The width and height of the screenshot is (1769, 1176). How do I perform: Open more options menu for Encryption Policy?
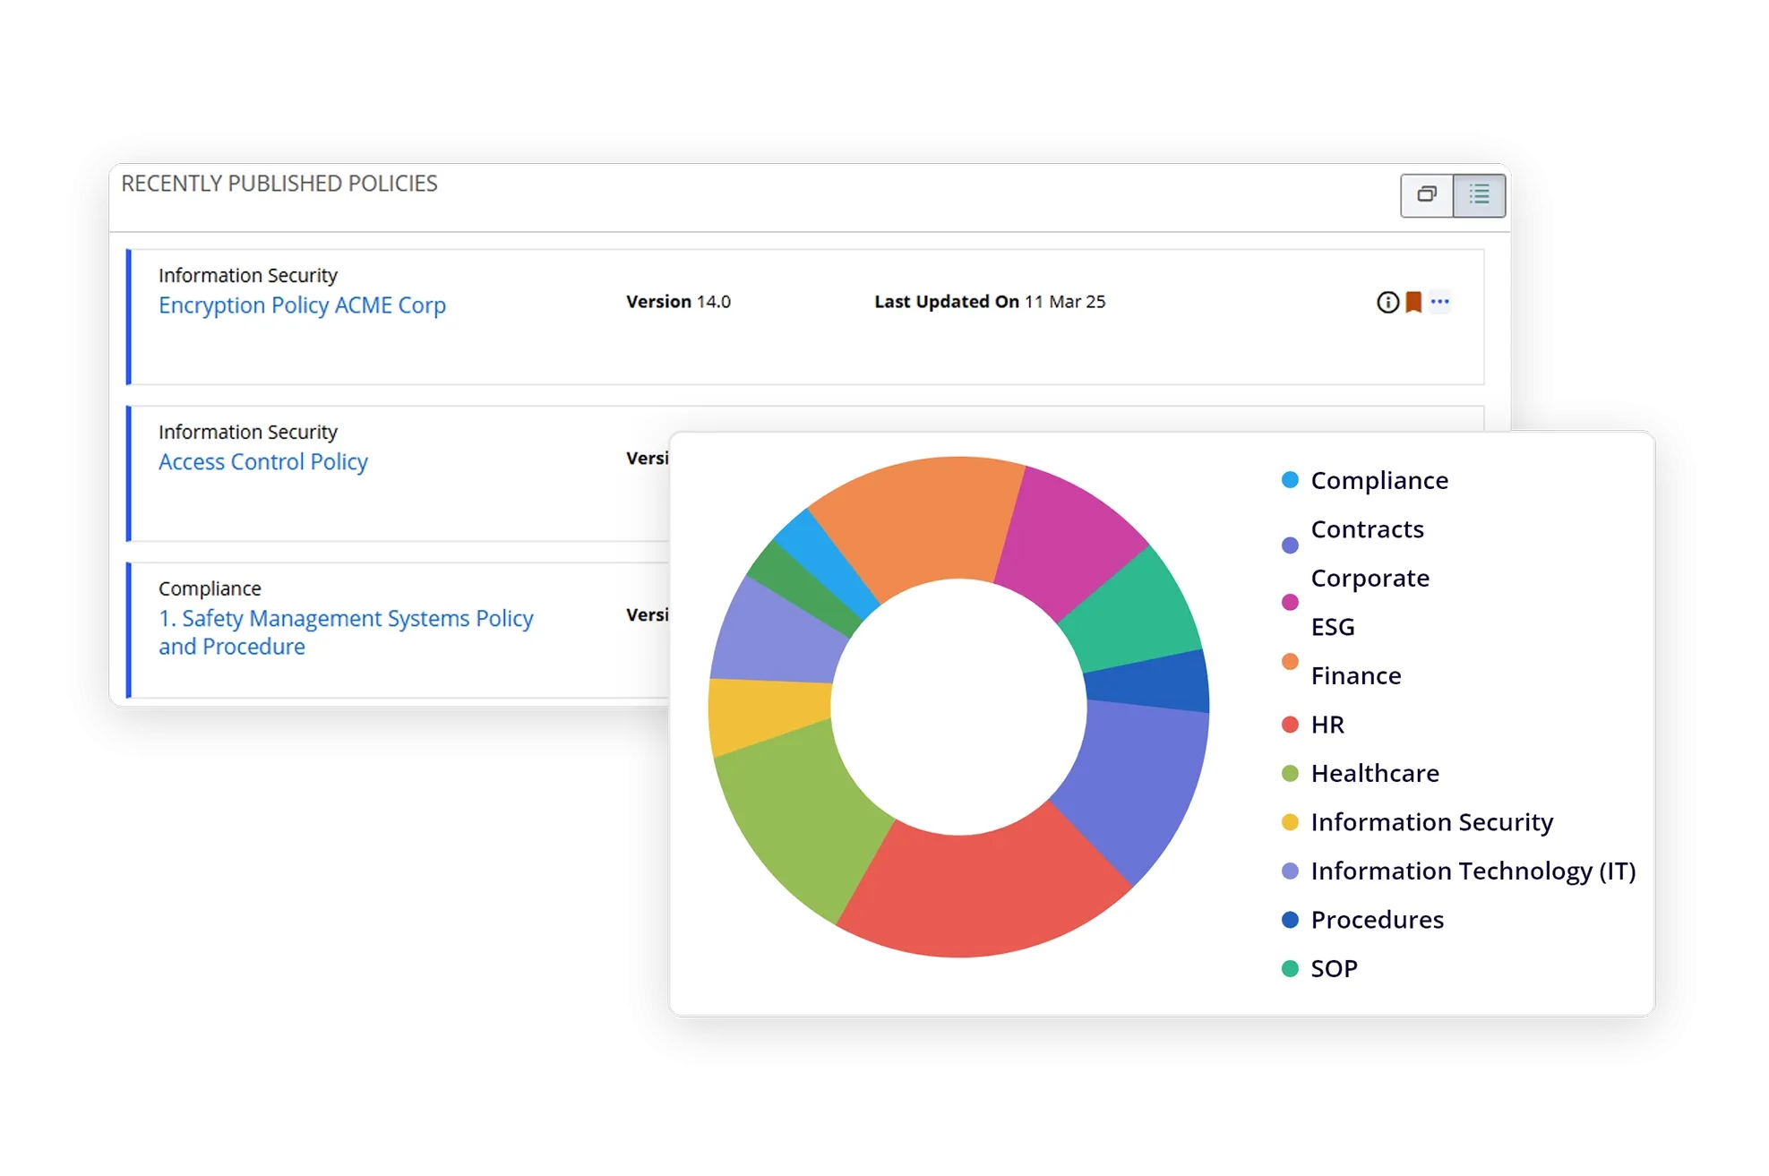click(x=1440, y=302)
